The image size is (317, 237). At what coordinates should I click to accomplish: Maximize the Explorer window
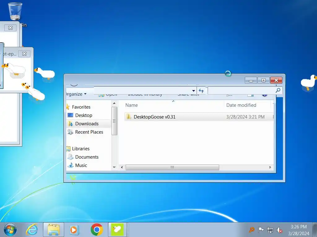[x=263, y=81]
